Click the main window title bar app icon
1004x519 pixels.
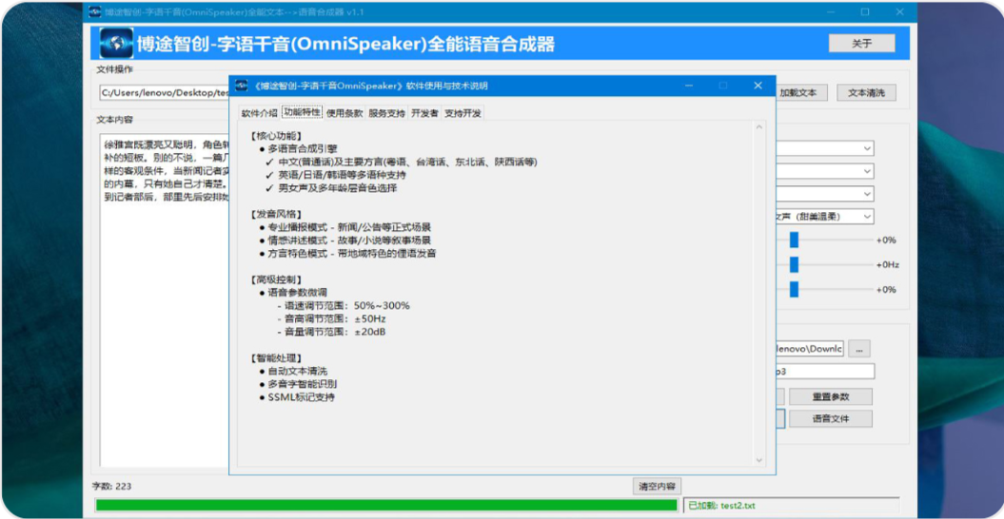(95, 11)
